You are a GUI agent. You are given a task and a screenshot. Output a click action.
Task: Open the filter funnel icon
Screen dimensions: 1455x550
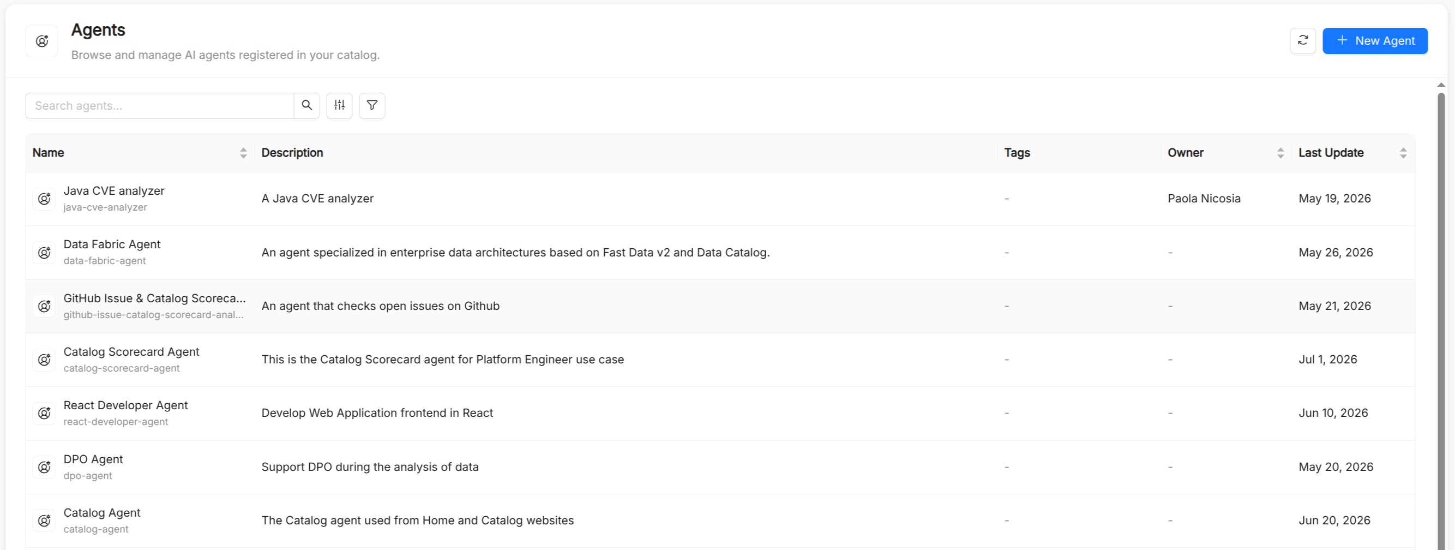[372, 106]
